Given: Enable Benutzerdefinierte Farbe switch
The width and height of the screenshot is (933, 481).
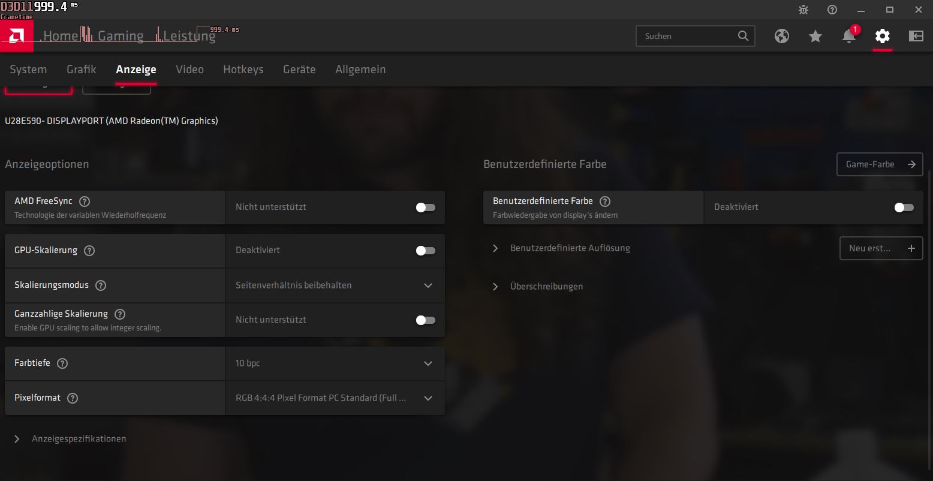Looking at the screenshot, I should click(x=904, y=208).
